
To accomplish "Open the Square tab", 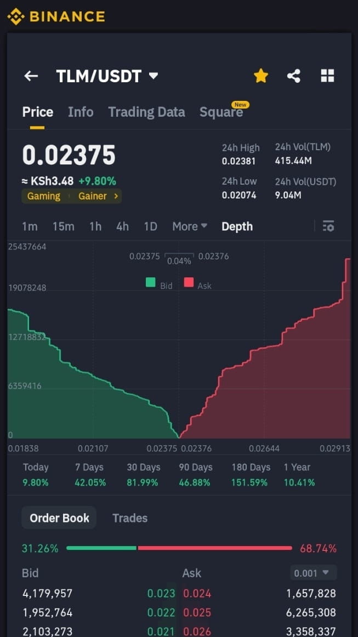I will click(221, 112).
